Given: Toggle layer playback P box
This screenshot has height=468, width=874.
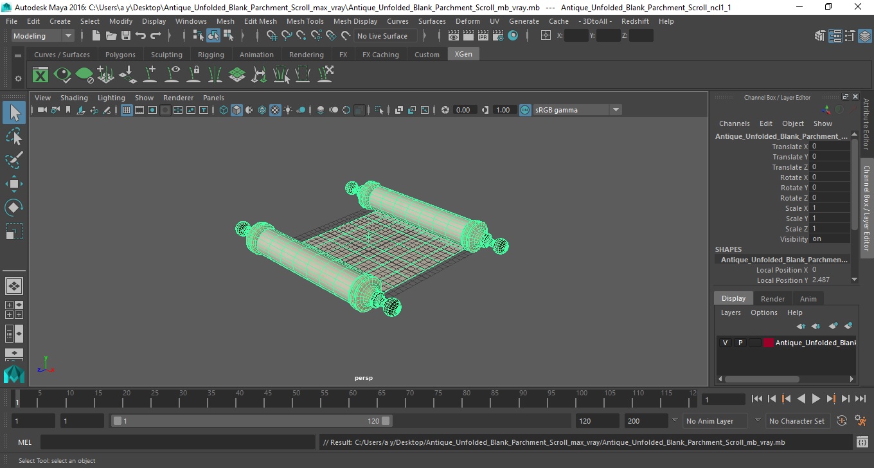Looking at the screenshot, I should click(740, 343).
